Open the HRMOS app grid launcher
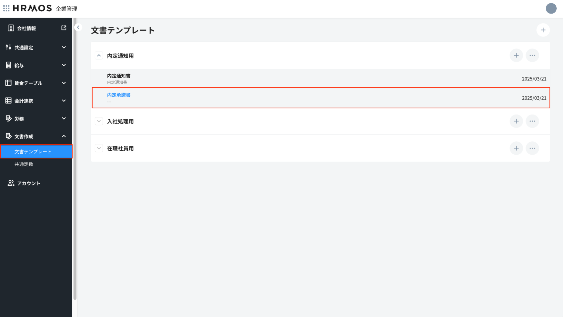The image size is (563, 317). click(6, 8)
